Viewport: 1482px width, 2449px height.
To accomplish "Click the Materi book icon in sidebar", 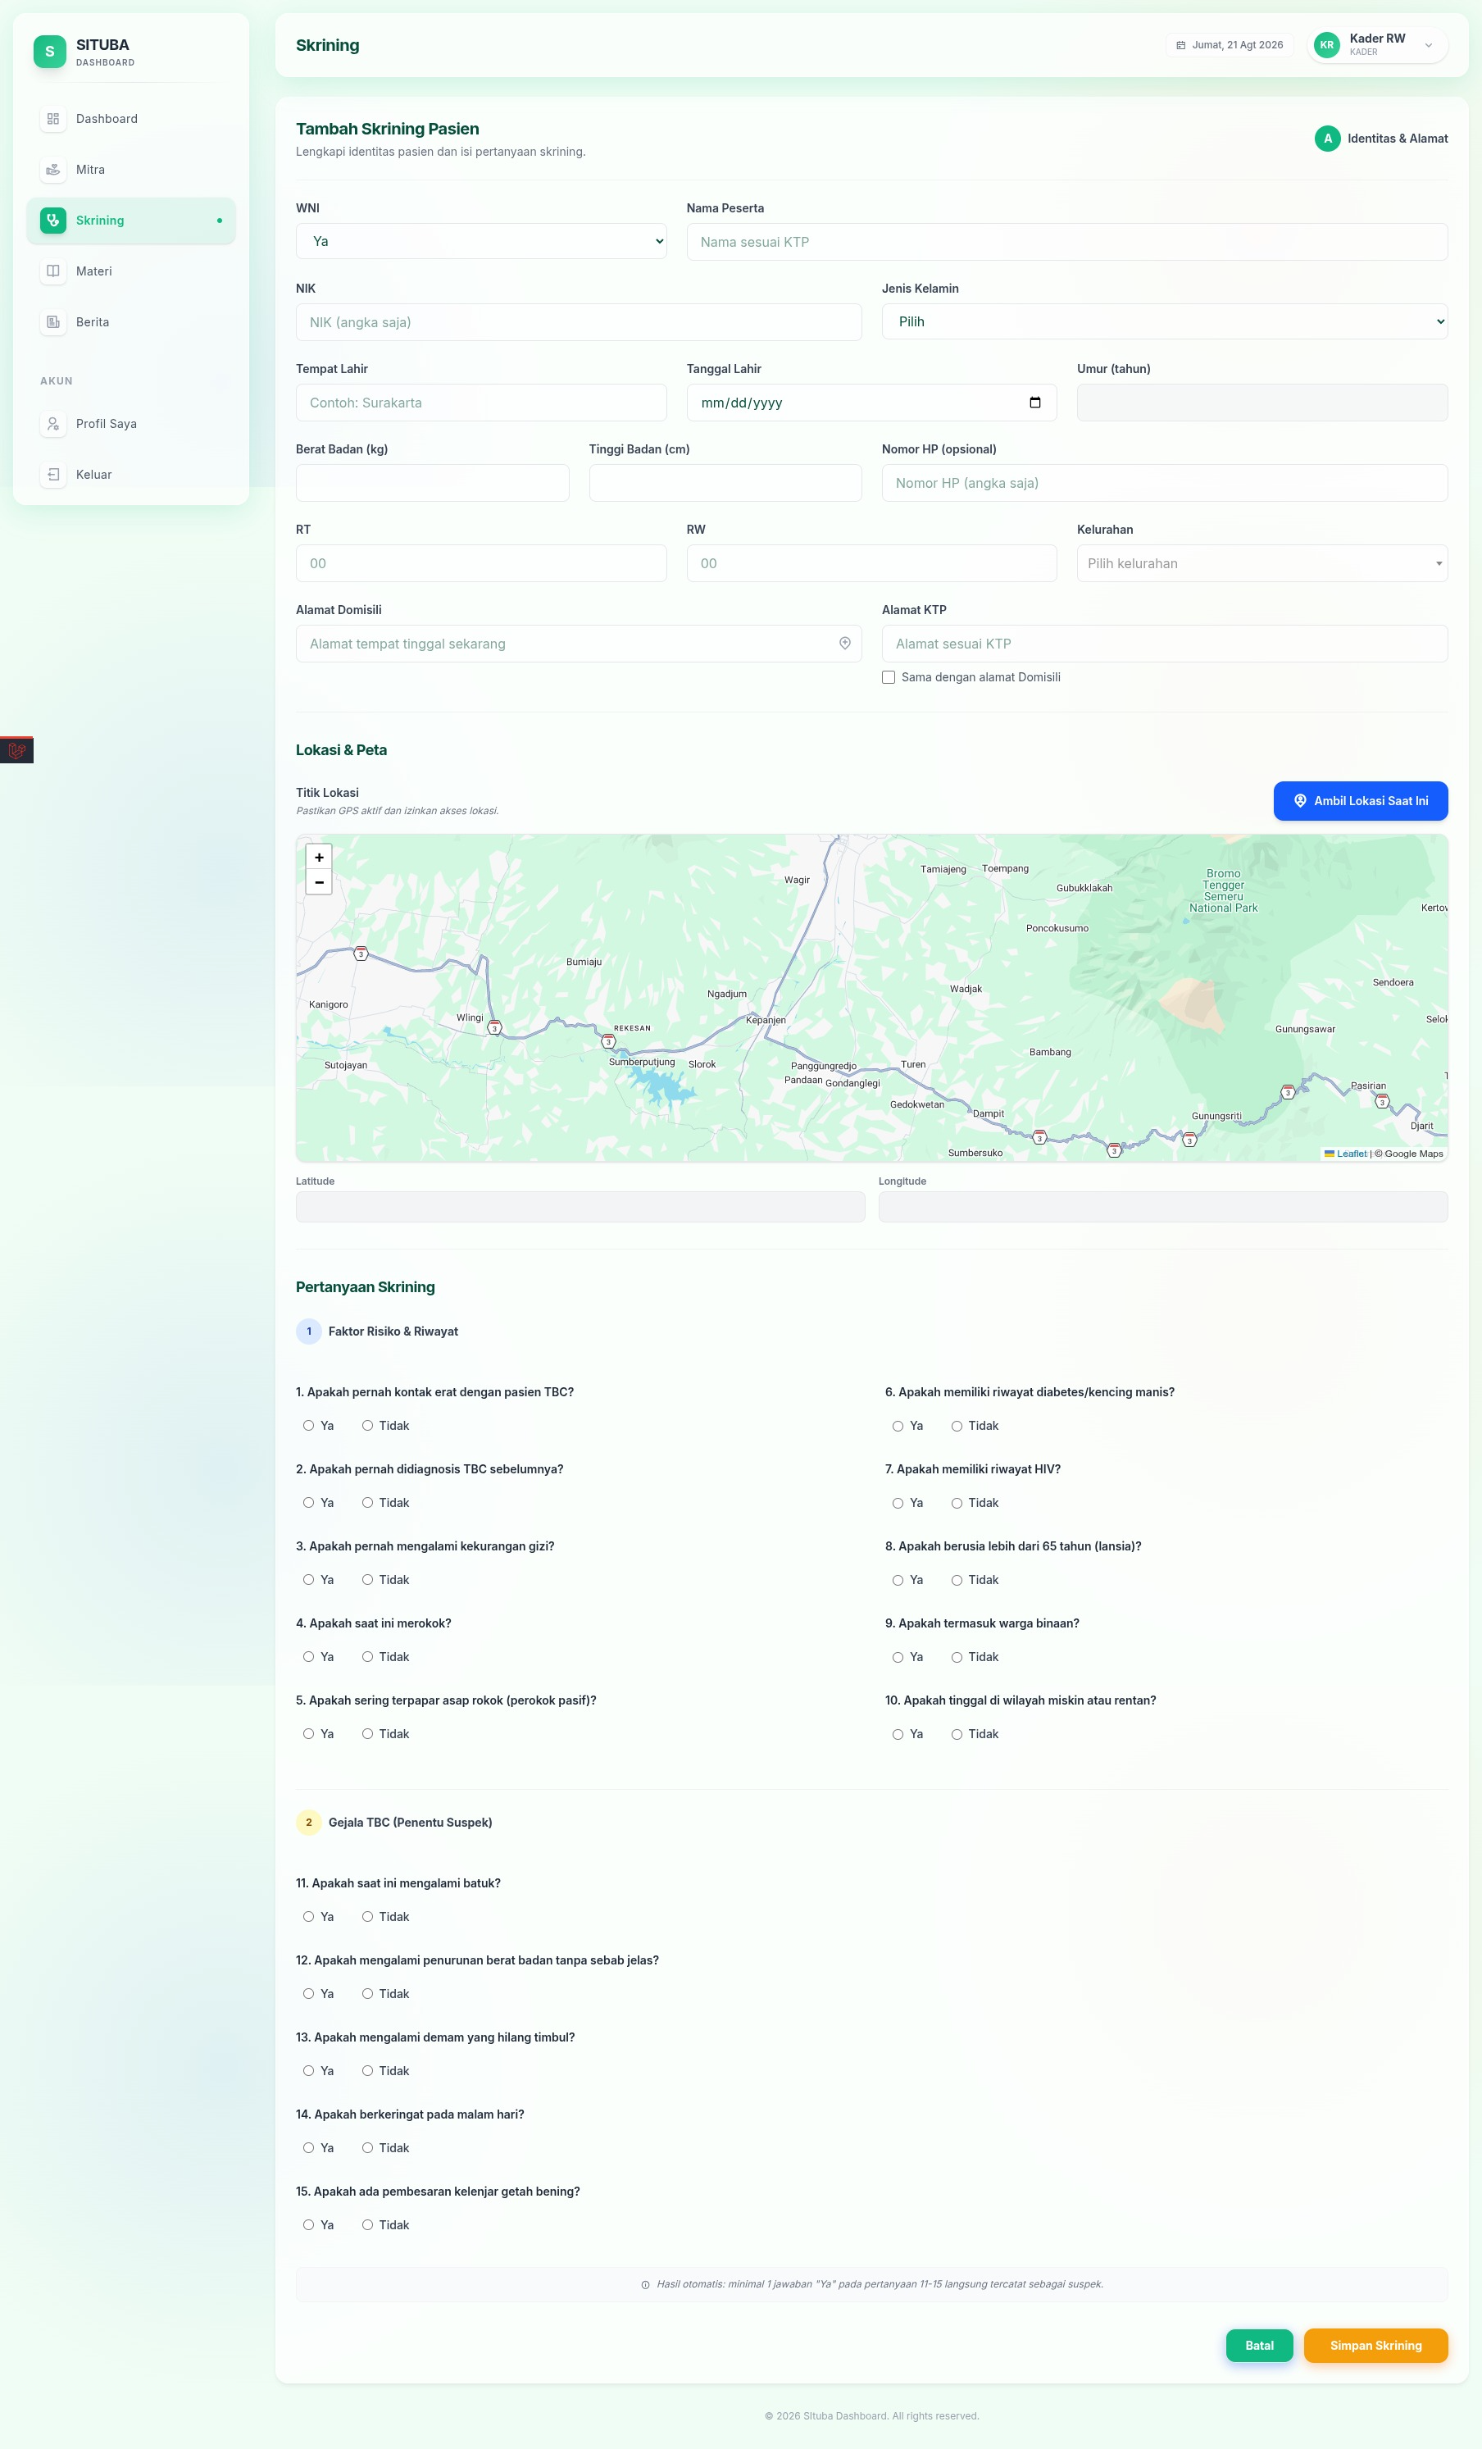I will coord(53,271).
